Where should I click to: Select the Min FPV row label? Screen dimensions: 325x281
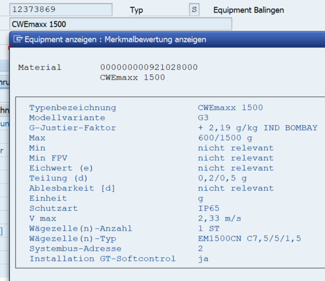tap(48, 158)
